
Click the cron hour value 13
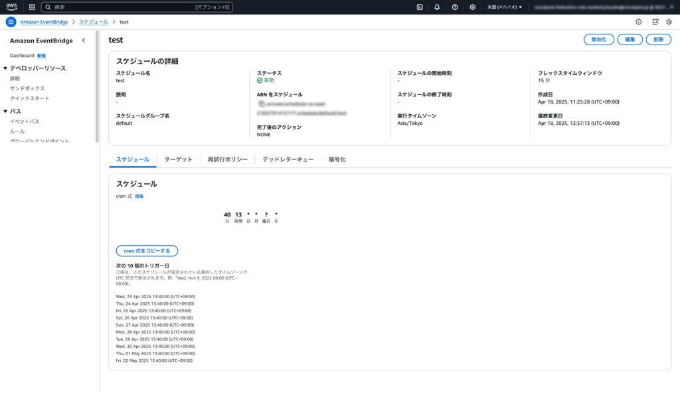pos(238,214)
